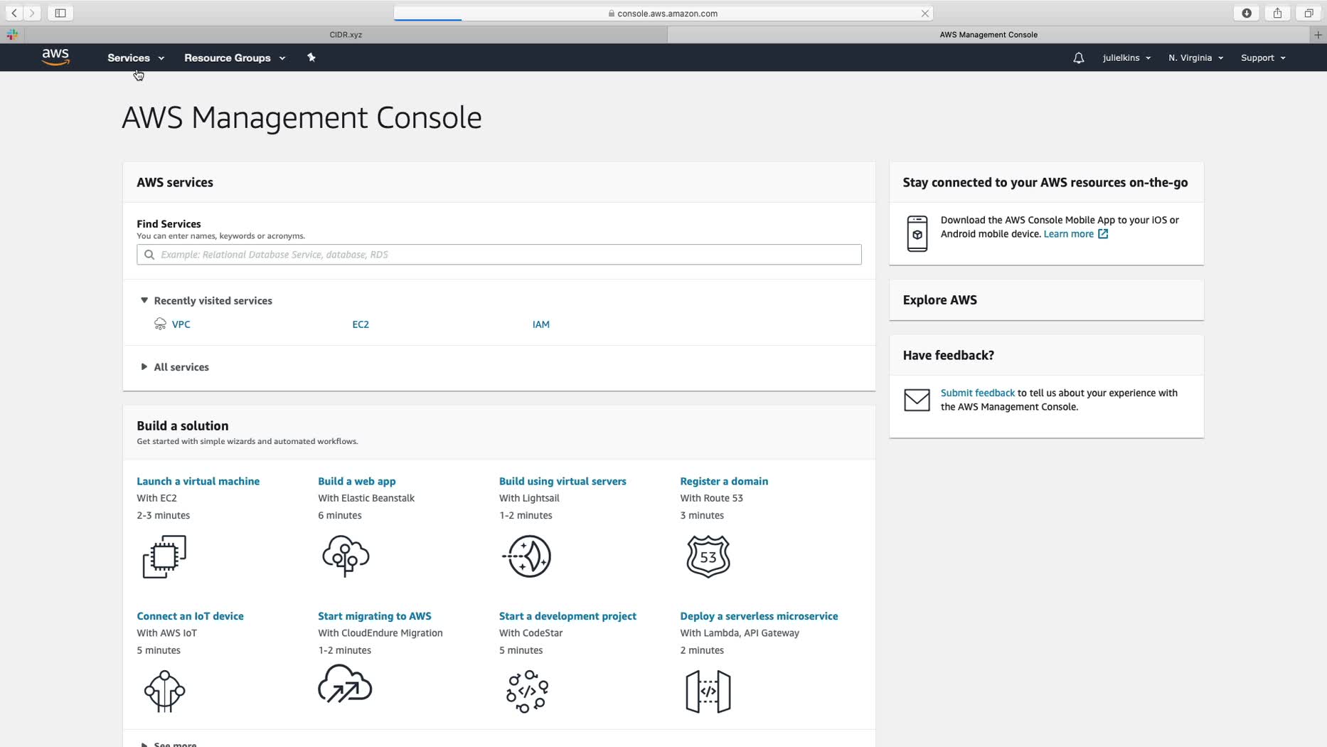This screenshot has width=1327, height=747.
Task: Click the AWS logo home icon
Action: [55, 57]
